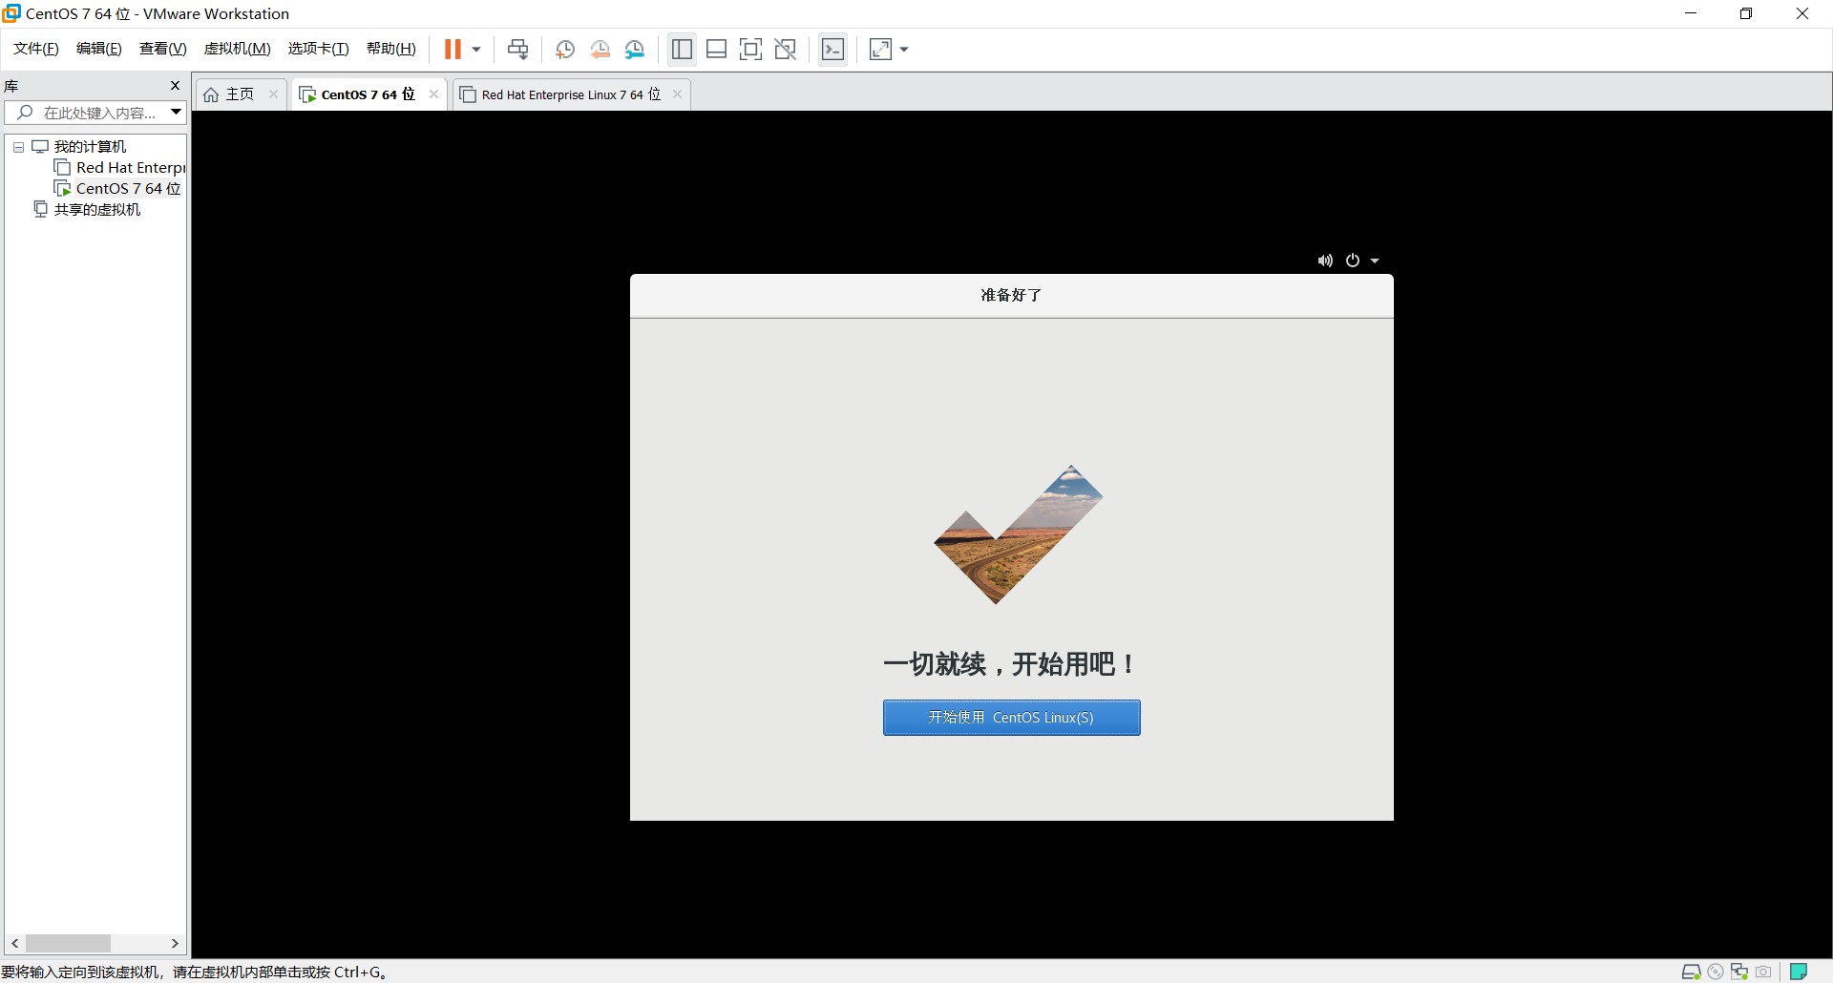Click the hard disk status icon
This screenshot has width=1833, height=983.
1690,973
